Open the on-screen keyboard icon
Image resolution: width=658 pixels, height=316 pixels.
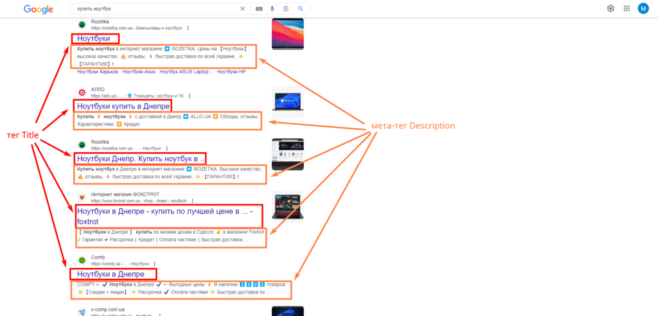[259, 9]
